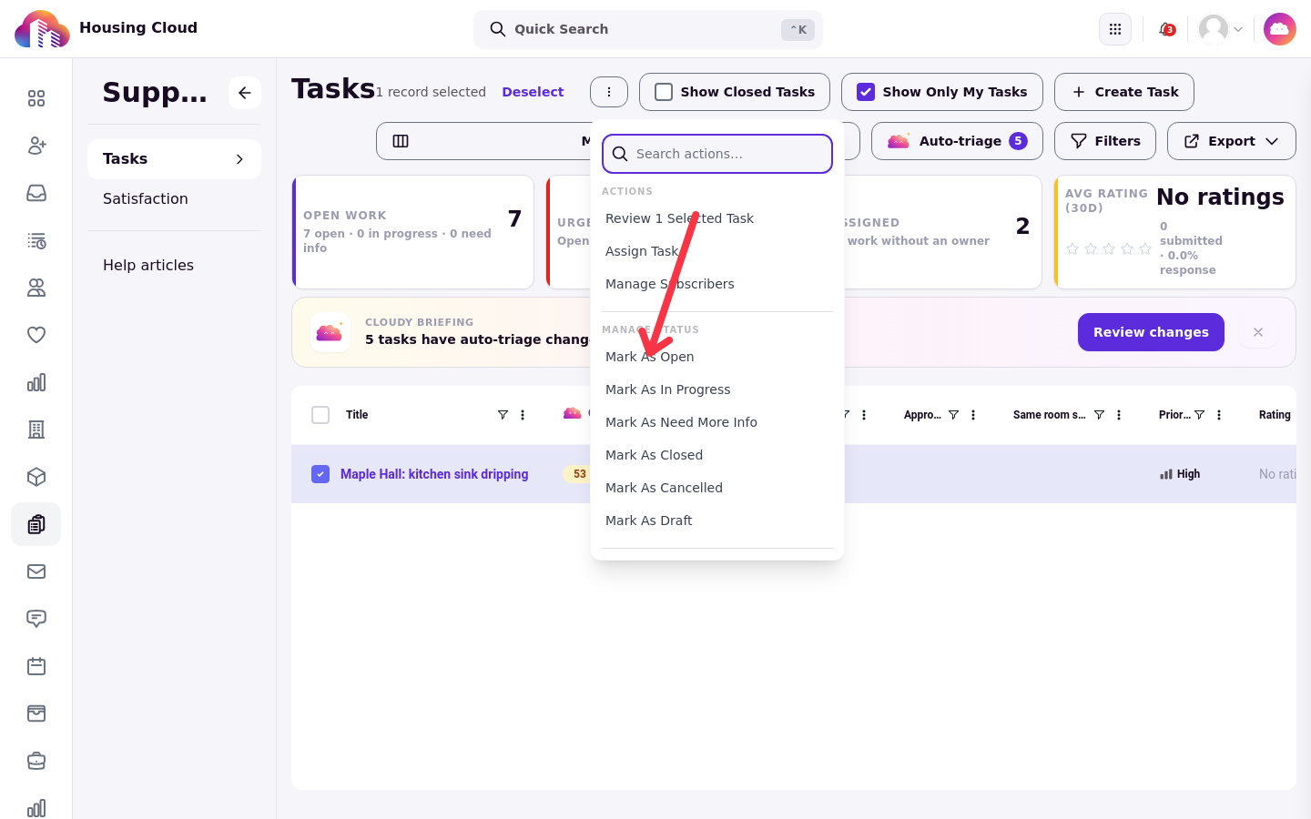Open the inbox tray icon in sidebar
The height and width of the screenshot is (819, 1311).
coord(36,193)
